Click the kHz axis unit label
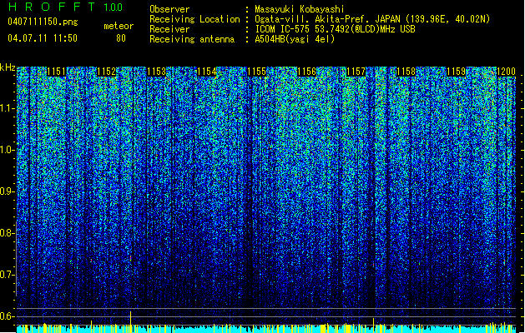Image resolution: width=525 pixels, height=333 pixels. (8, 67)
